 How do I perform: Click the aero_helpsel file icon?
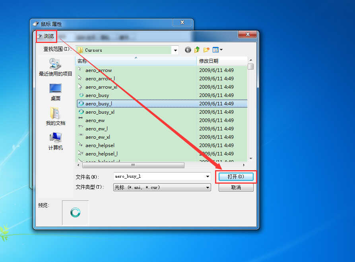click(80, 144)
